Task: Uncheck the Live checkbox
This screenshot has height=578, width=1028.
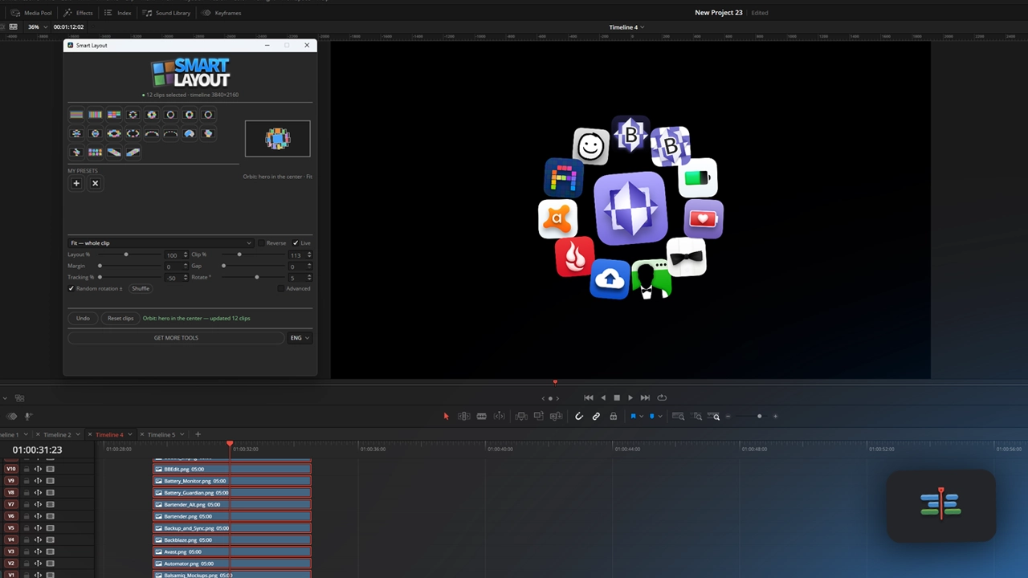Action: point(296,243)
